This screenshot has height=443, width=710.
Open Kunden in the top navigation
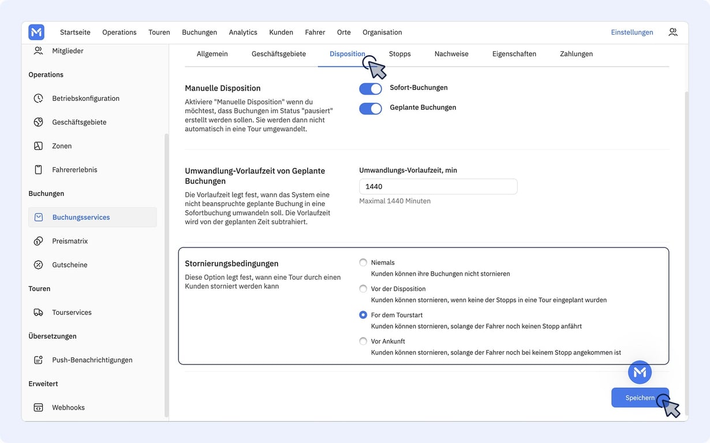tap(281, 32)
